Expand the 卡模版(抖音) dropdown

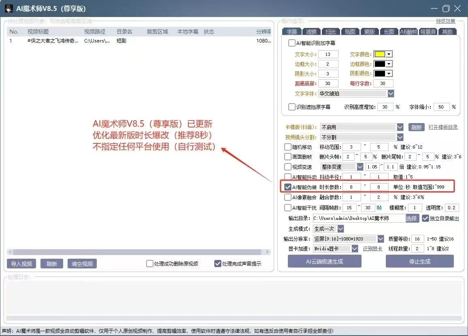pyautogui.click(x=400, y=127)
